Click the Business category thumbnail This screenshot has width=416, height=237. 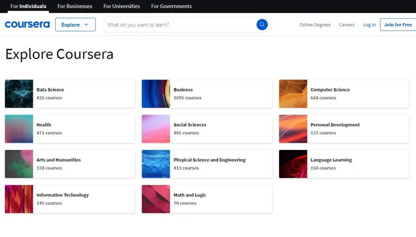pos(156,94)
